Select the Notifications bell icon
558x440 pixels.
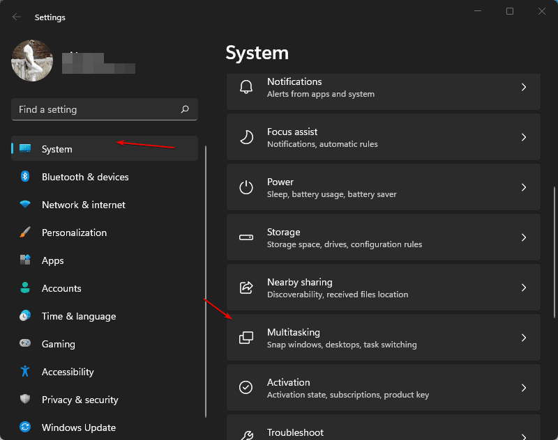246,87
